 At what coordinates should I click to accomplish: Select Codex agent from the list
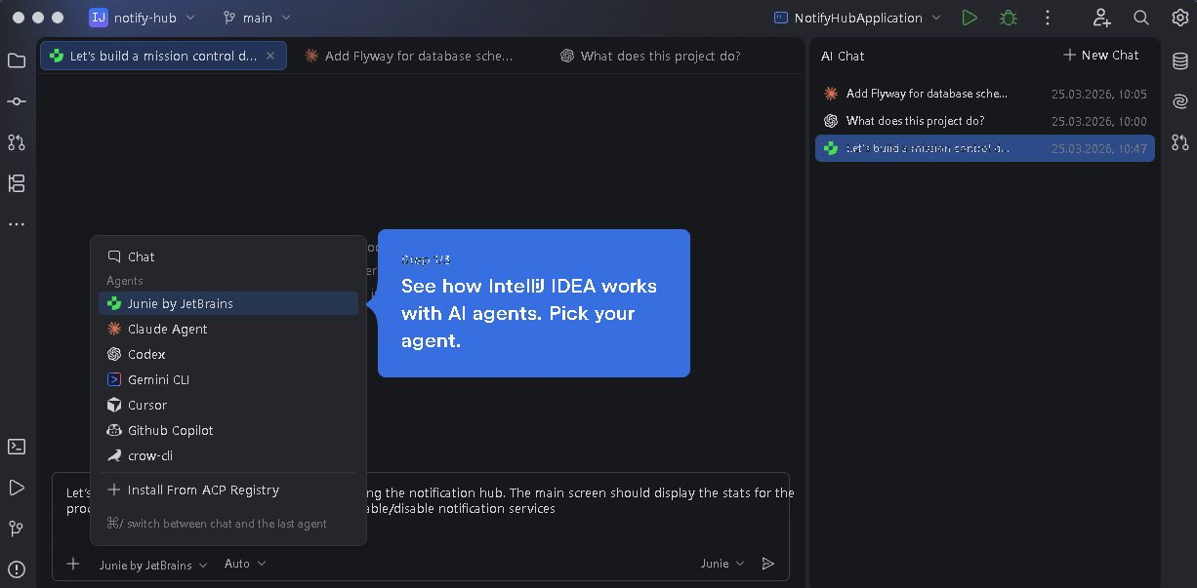pyautogui.click(x=228, y=354)
